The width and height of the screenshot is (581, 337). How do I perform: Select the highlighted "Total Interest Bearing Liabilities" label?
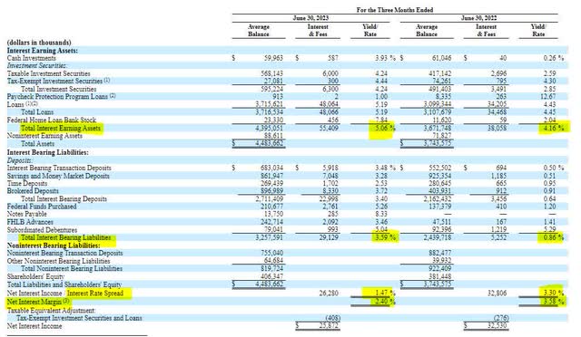click(66, 237)
